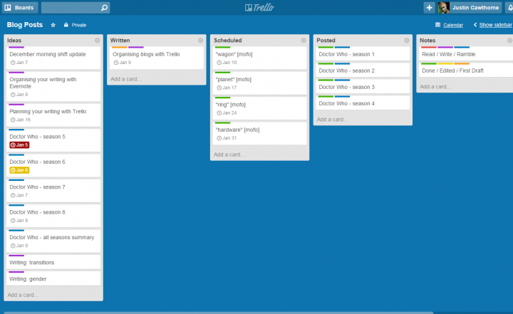Open the Posted list menu icon
The height and width of the screenshot is (314, 513).
(x=407, y=41)
